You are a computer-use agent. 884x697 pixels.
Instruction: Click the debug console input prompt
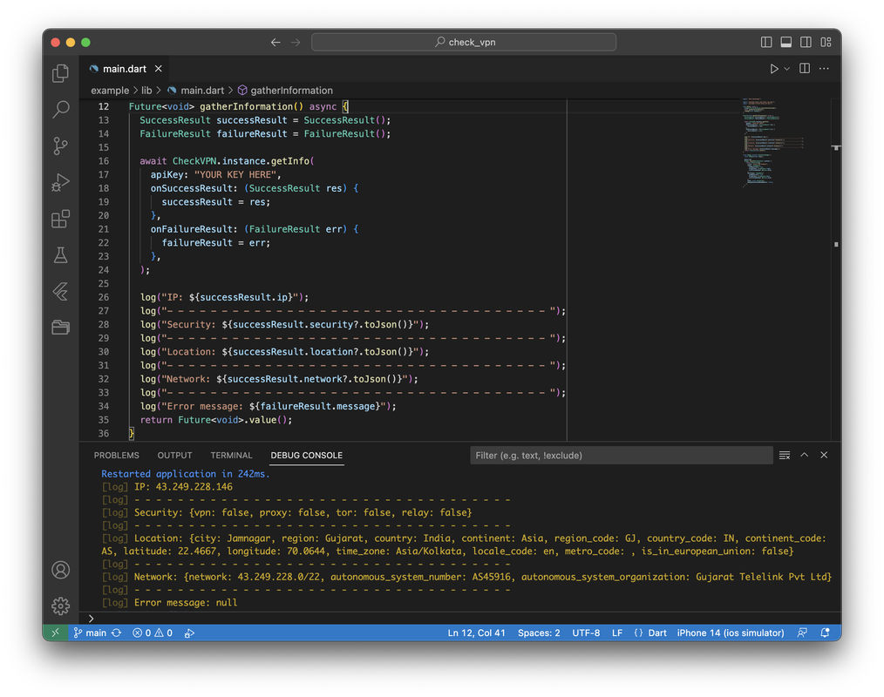[x=461, y=618]
